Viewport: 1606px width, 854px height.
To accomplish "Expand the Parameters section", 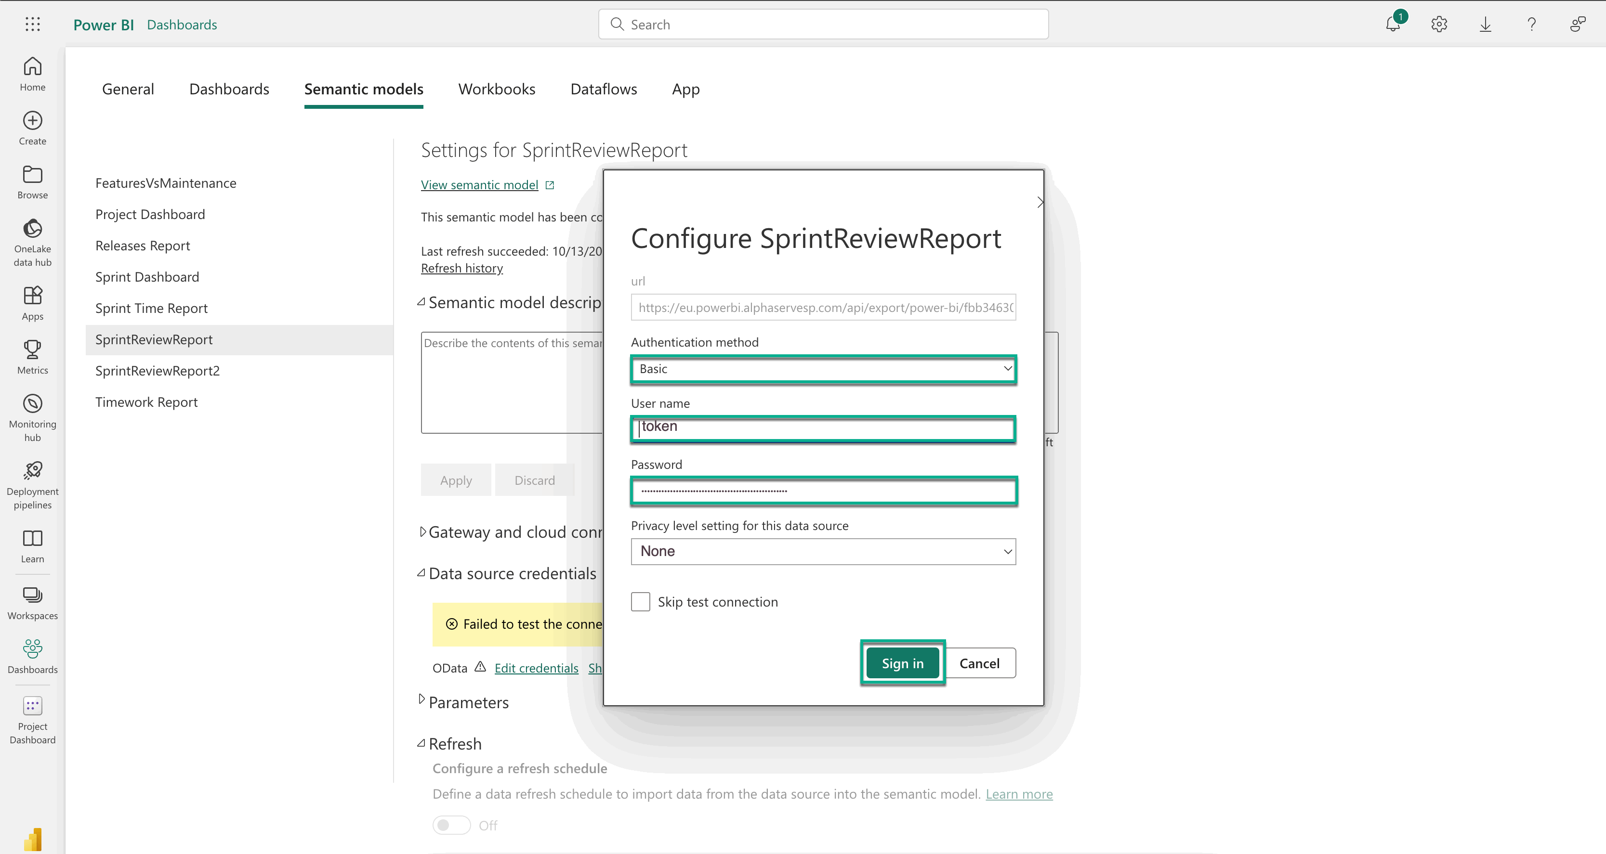I will click(469, 702).
